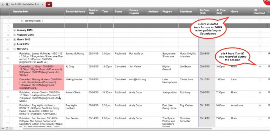This screenshot has height=131, width=270.
Task: Check ID Recorded for James McMurtry row
Action: point(260,54)
